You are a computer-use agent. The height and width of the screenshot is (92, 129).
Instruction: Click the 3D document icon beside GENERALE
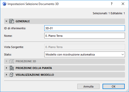coord(12,21)
